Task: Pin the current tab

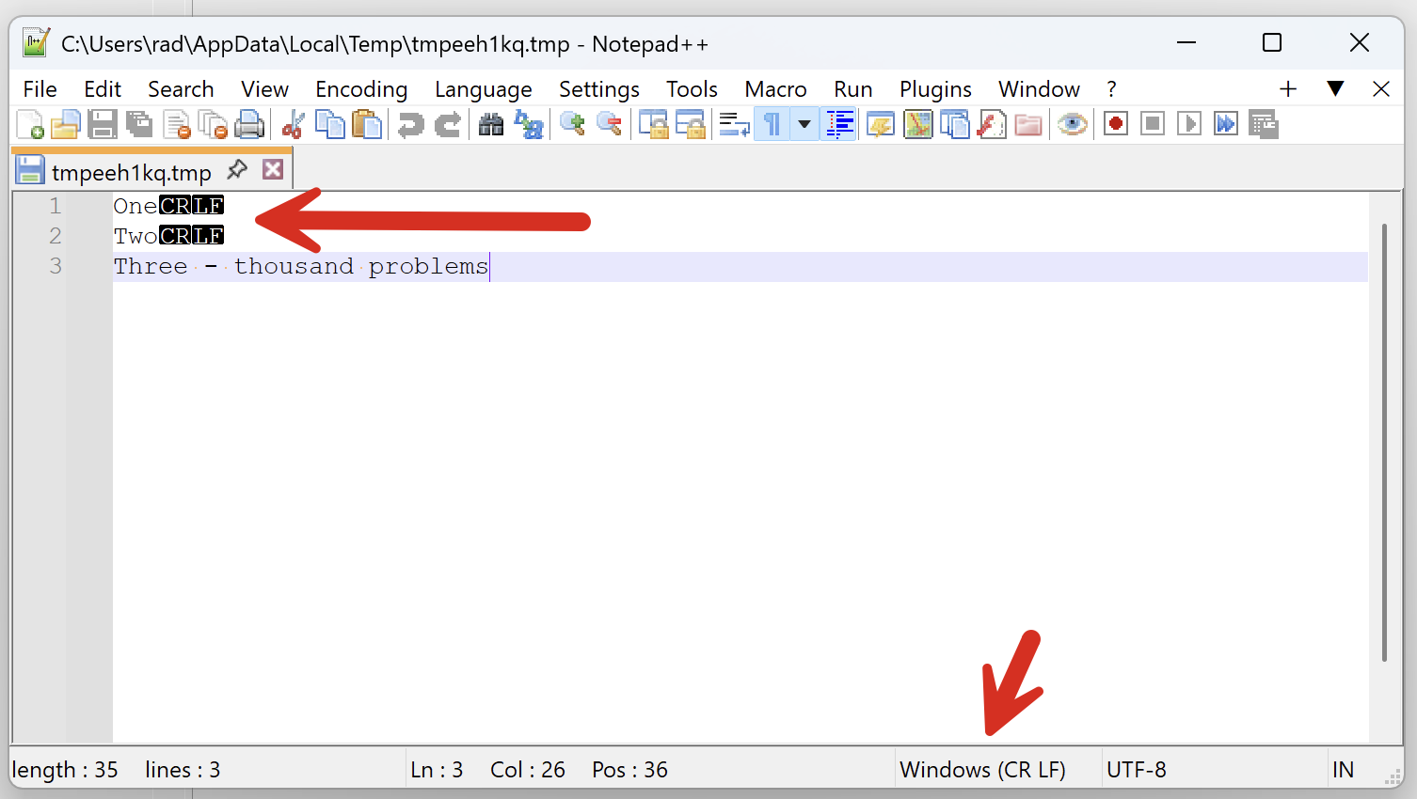Action: 236,170
